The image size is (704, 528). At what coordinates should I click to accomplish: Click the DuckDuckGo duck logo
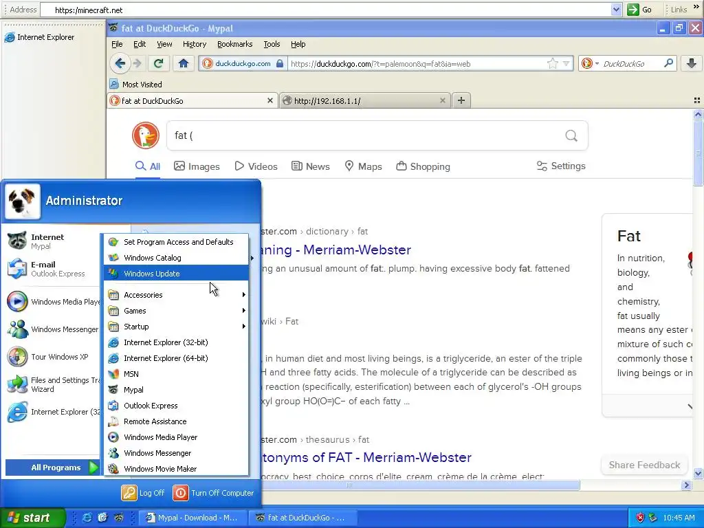pos(146,135)
